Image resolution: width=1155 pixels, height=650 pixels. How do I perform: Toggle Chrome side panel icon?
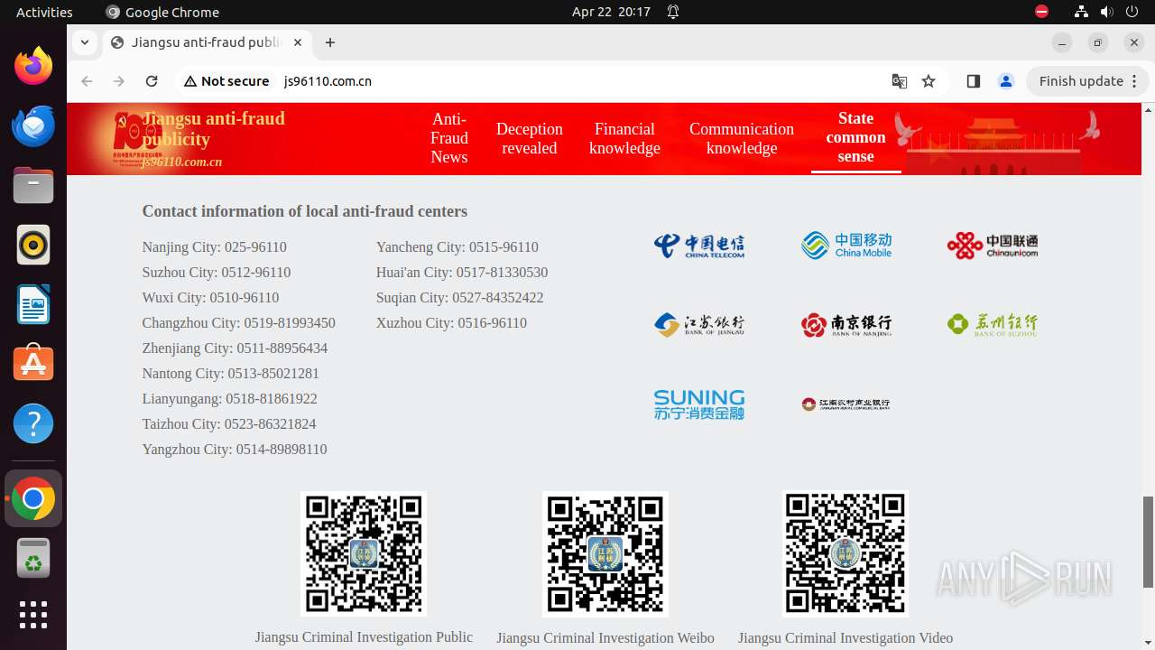pos(973,81)
